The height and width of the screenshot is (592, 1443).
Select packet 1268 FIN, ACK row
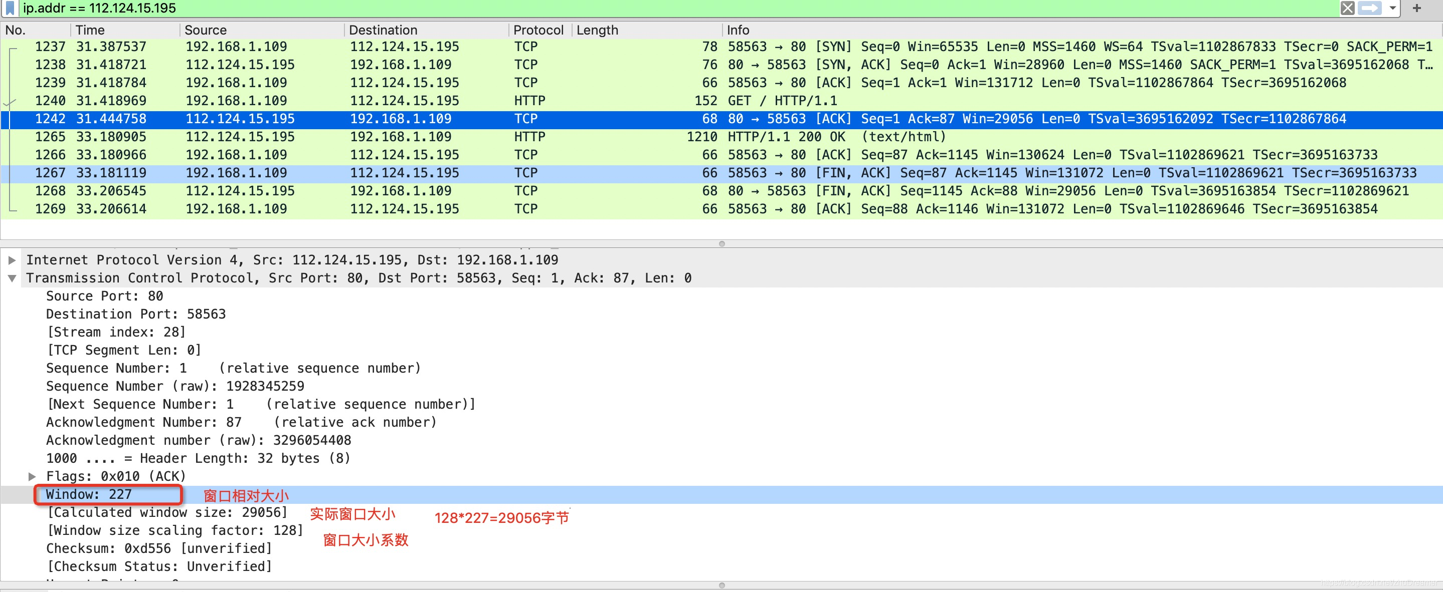[721, 191]
